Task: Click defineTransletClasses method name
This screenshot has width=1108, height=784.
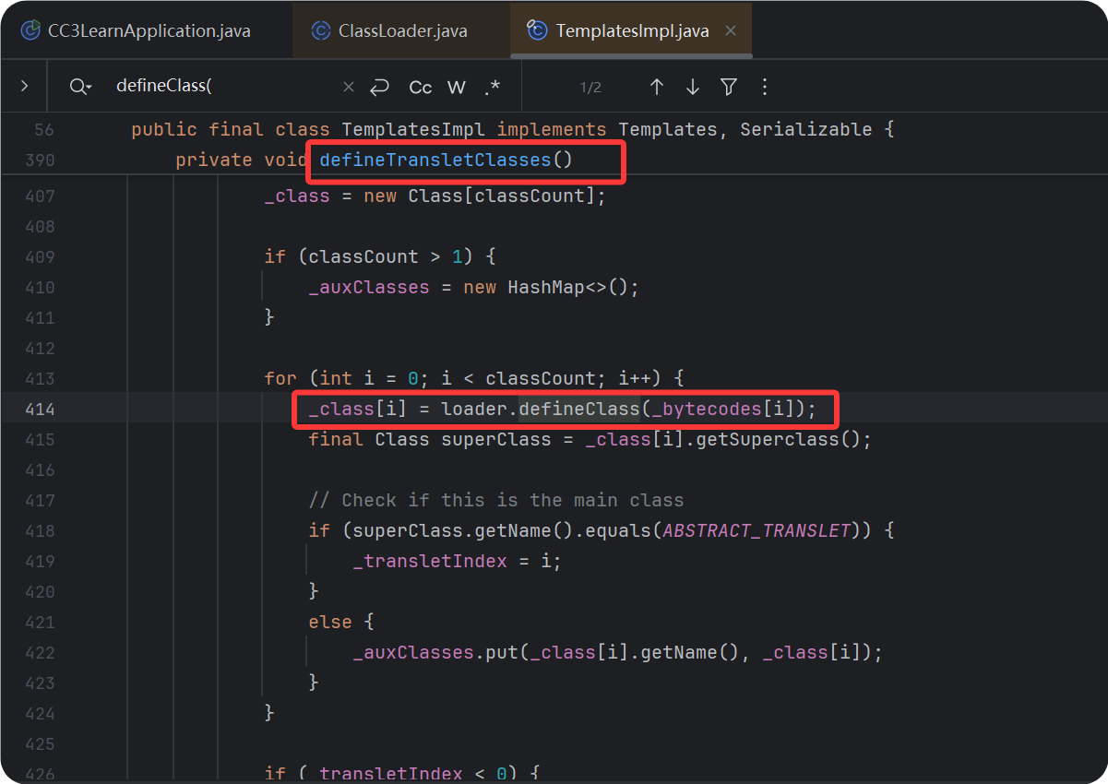Action: (x=435, y=160)
